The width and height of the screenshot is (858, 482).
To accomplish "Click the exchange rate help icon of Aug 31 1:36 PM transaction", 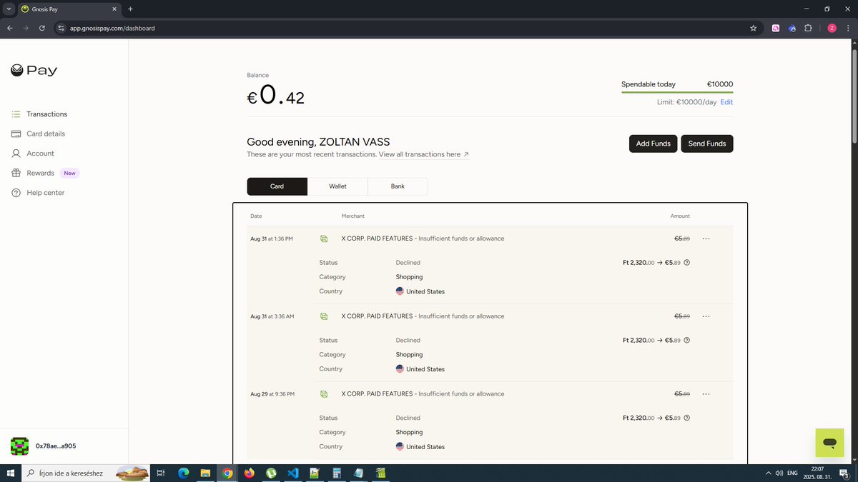I will click(687, 263).
